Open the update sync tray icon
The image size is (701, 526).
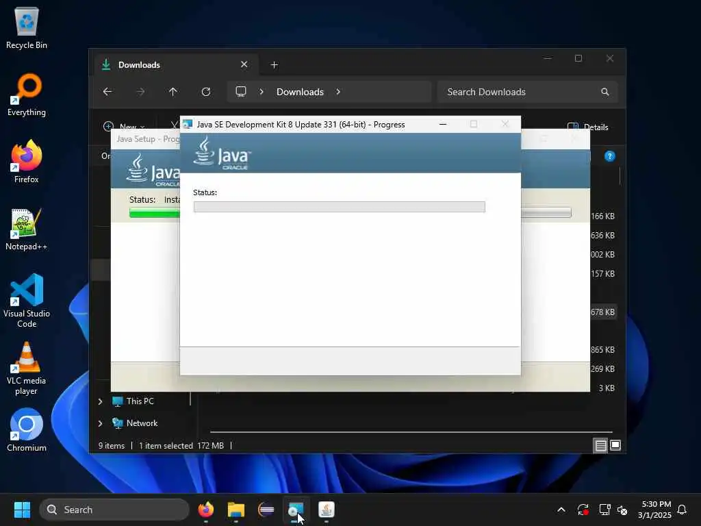tap(583, 510)
